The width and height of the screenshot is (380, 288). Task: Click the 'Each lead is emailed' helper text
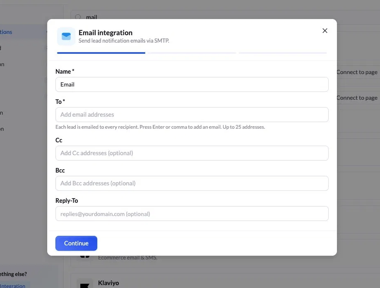(160, 127)
